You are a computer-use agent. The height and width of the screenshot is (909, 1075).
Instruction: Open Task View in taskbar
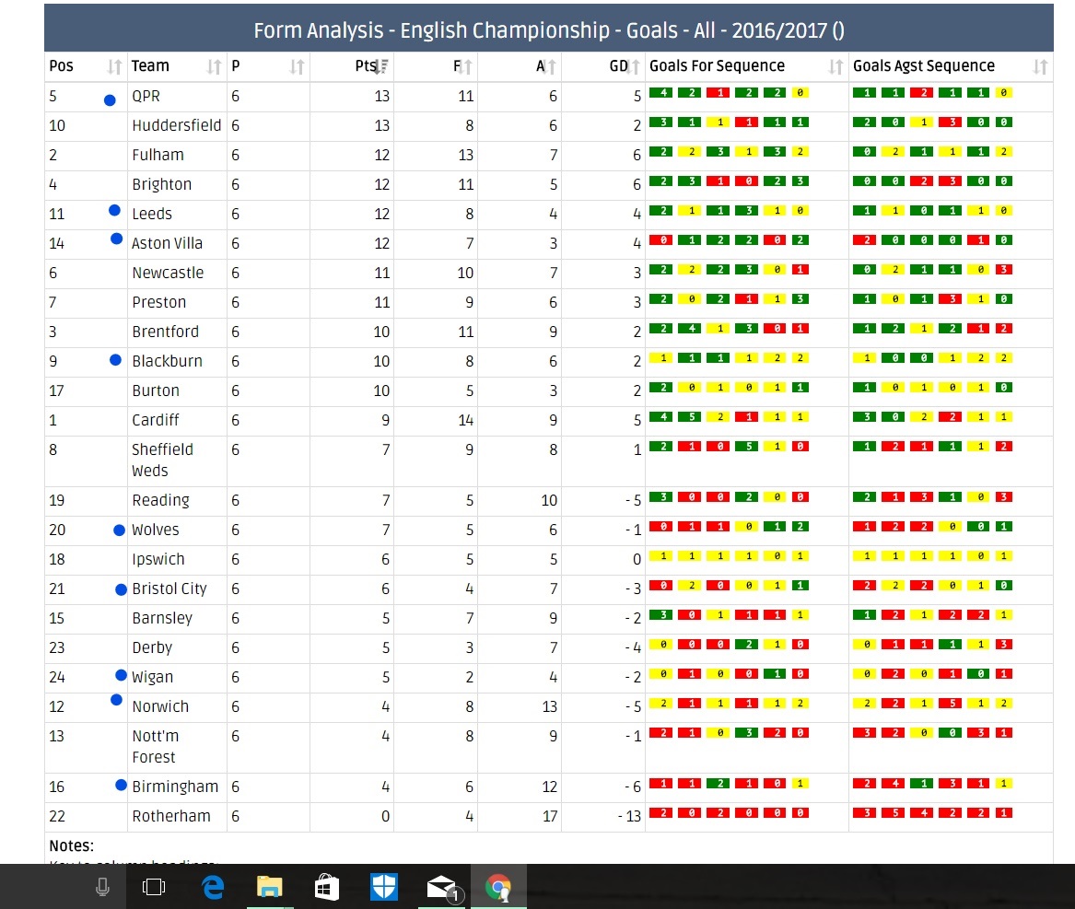(154, 887)
